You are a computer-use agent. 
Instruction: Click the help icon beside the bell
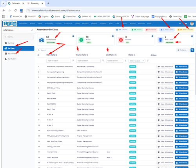(186, 23)
